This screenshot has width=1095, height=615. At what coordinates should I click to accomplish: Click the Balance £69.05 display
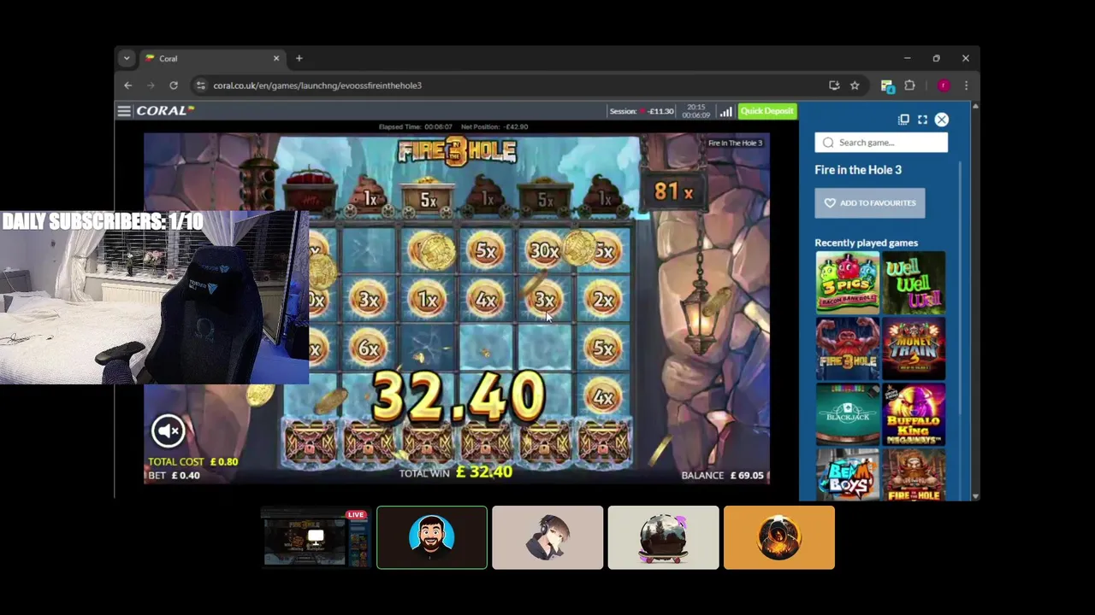click(723, 475)
